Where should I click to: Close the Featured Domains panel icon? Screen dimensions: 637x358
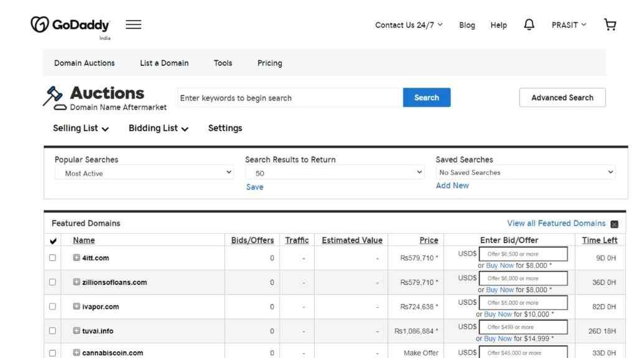click(x=614, y=224)
